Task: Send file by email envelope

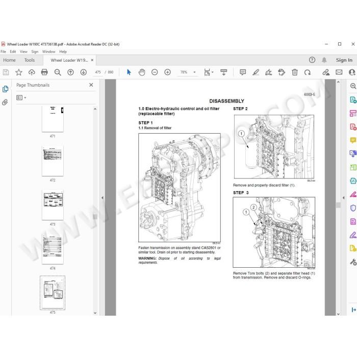Action: click(339, 72)
